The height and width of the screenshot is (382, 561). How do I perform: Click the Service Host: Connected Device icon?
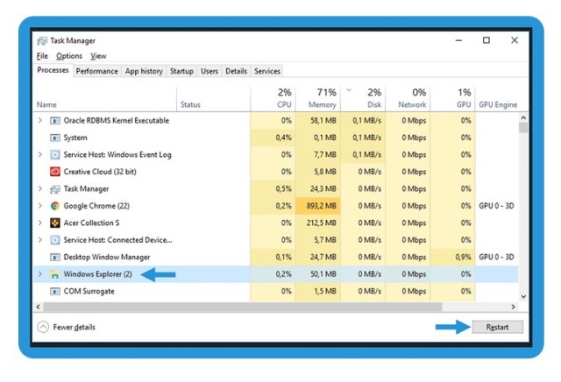click(54, 240)
